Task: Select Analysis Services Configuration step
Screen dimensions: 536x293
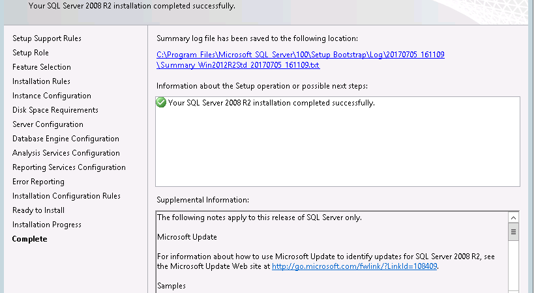Action: (66, 153)
